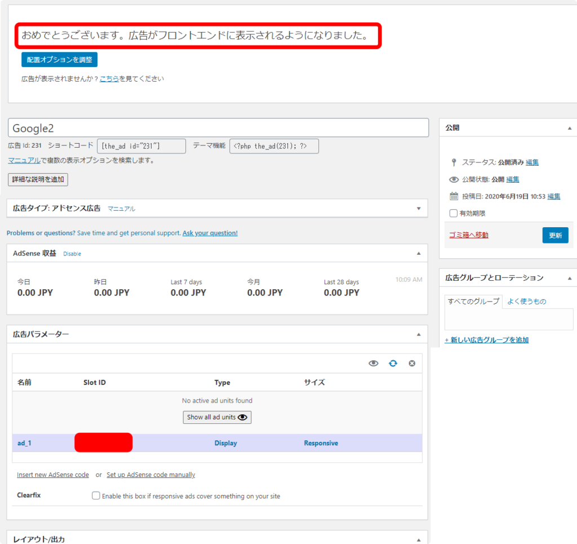The image size is (577, 544).
Task: Click + 新しい広告グループを追加 link
Action: click(486, 340)
